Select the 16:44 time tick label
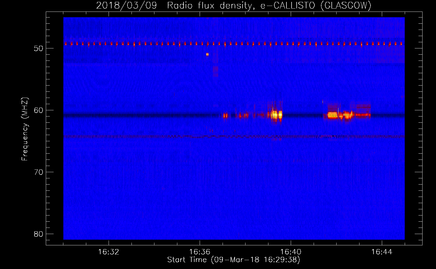The height and width of the screenshot is (269, 436). point(382,252)
